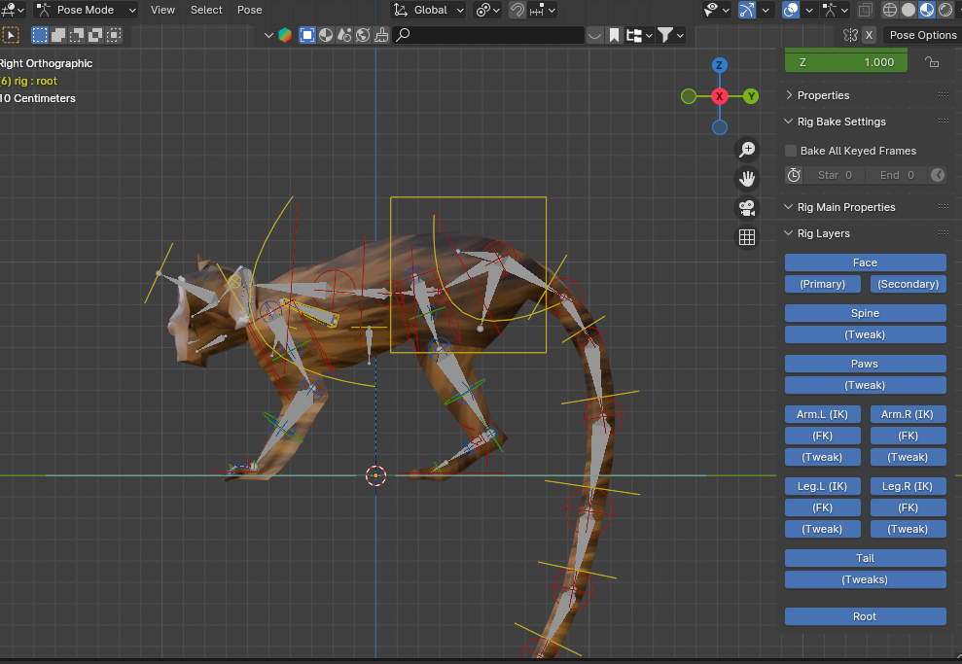
Task: Adjust the Z axis value slider
Action: (845, 61)
